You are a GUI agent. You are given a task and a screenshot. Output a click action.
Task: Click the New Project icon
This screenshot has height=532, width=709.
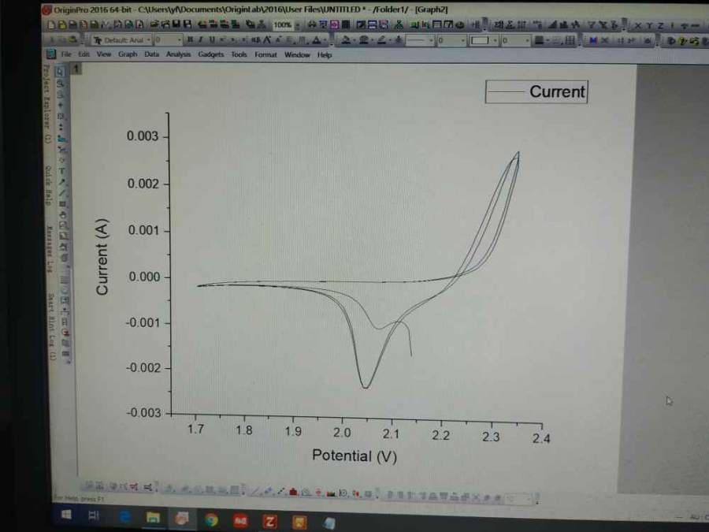51,25
